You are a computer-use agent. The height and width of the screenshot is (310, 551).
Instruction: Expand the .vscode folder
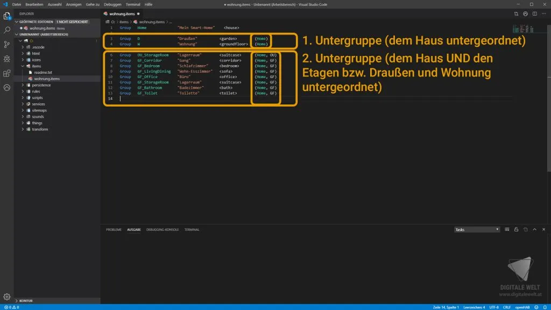tap(23, 47)
